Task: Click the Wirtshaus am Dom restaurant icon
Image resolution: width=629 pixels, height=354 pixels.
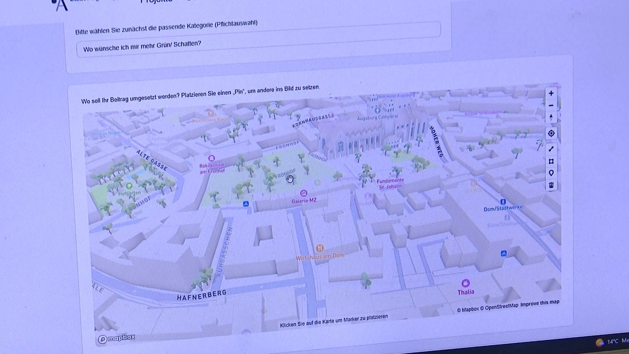Action: point(320,248)
